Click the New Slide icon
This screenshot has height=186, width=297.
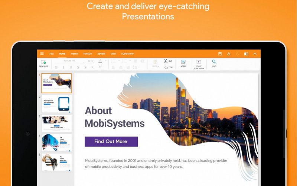pyautogui.click(x=43, y=62)
